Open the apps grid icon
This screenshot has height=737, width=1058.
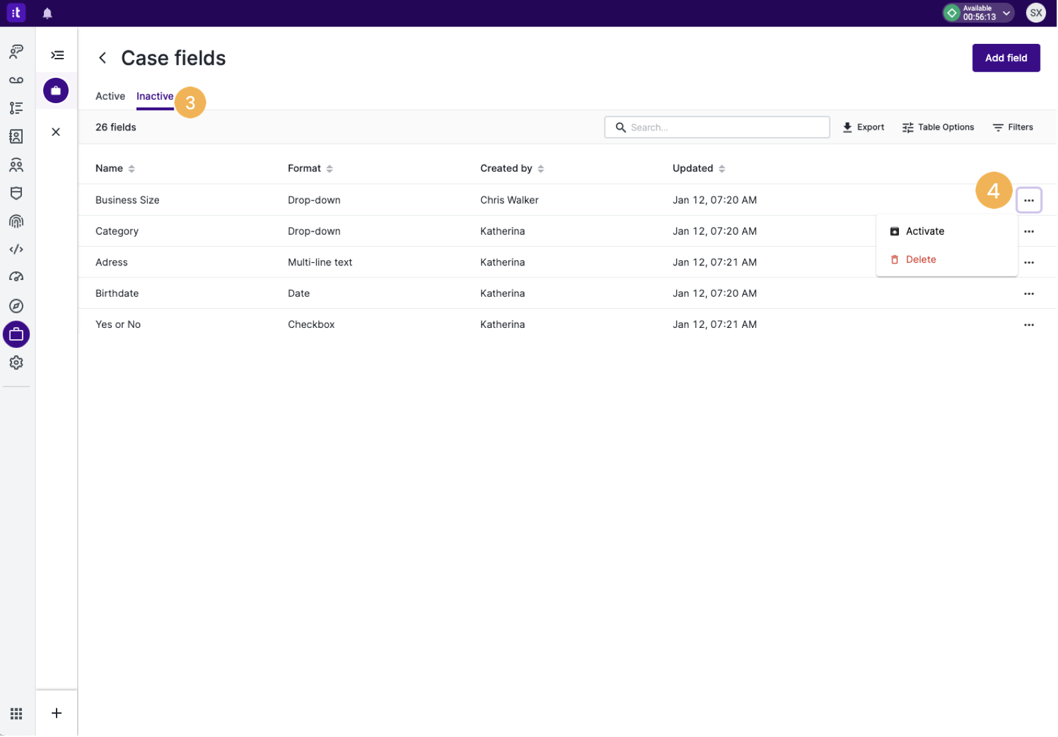(x=16, y=714)
